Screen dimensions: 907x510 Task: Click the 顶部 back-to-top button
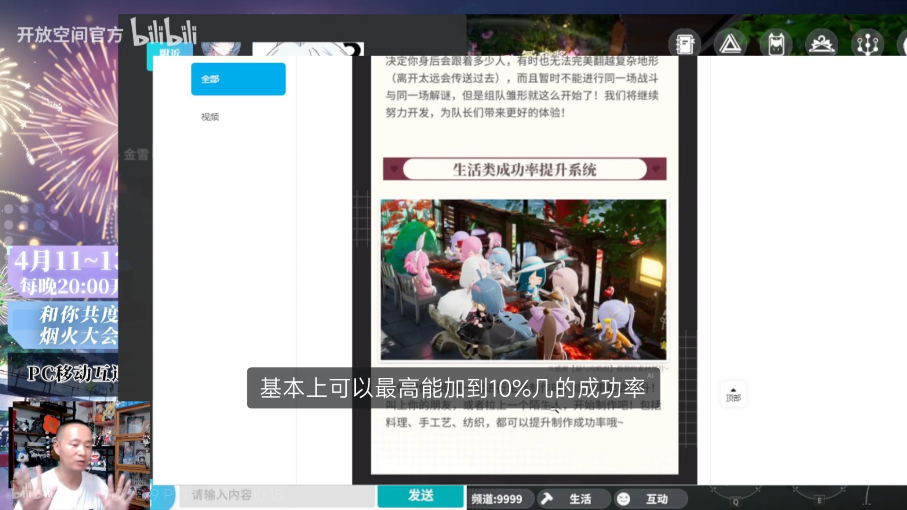[x=733, y=394]
